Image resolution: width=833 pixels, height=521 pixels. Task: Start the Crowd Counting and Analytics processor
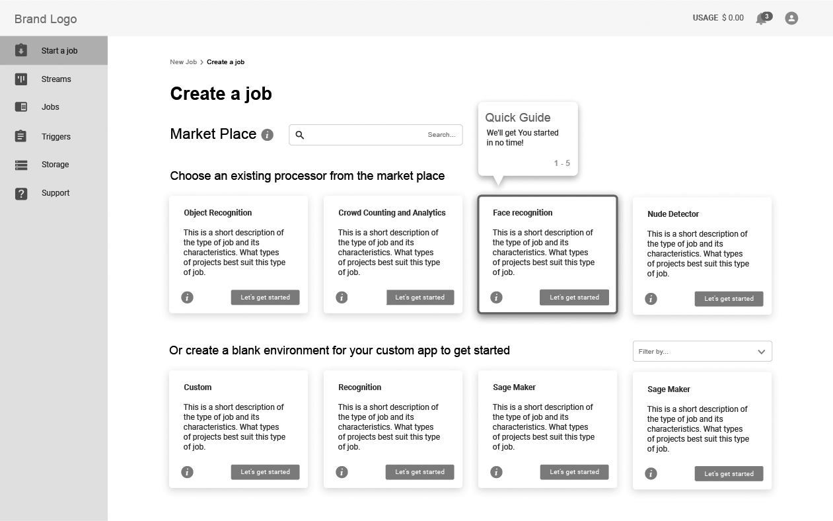coord(420,298)
